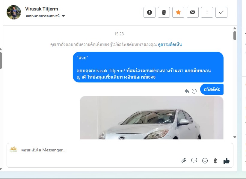This screenshot has height=179, width=246.
Task: Toggle the orange star follow-up flag
Action: pyautogui.click(x=178, y=12)
